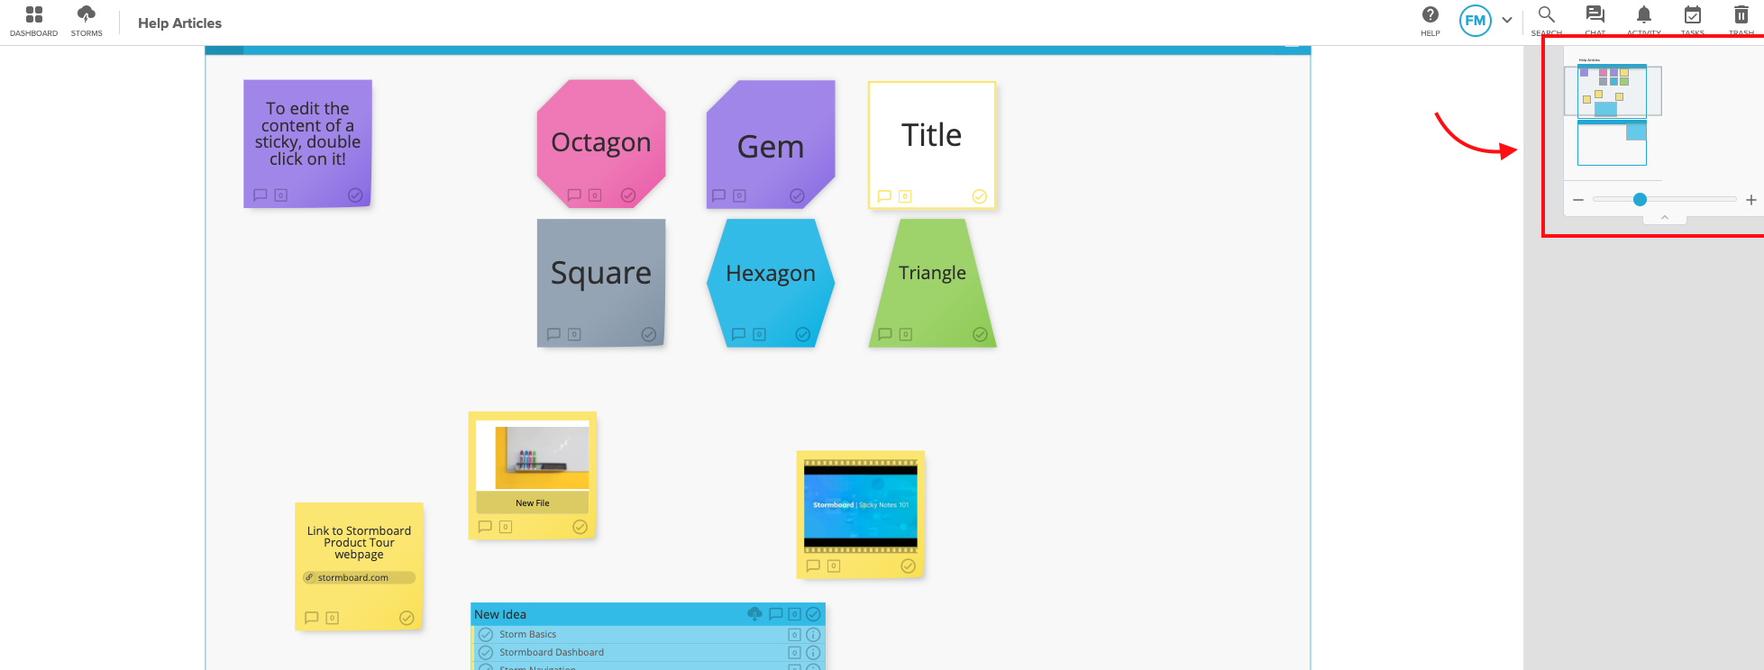The width and height of the screenshot is (1764, 670).
Task: Toggle the Title sticky checkmark
Action: coord(980,196)
